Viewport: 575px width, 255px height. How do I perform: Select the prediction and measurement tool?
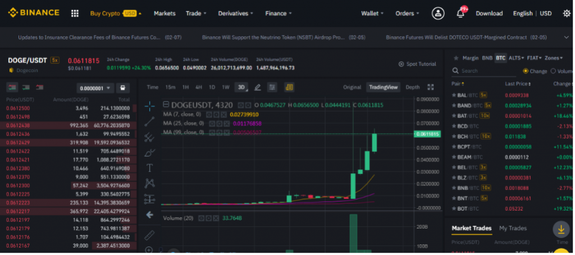tap(149, 199)
